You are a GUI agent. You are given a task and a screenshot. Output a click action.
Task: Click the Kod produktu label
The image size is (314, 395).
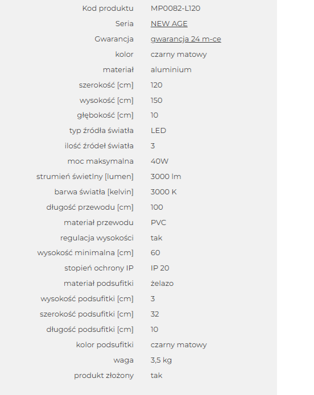coord(108,9)
